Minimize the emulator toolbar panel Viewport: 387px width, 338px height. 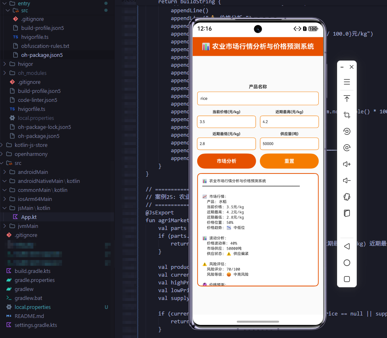point(342,67)
